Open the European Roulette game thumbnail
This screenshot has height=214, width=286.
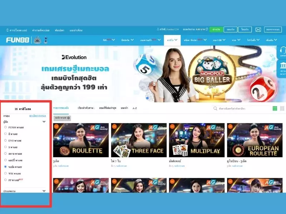point(255,140)
